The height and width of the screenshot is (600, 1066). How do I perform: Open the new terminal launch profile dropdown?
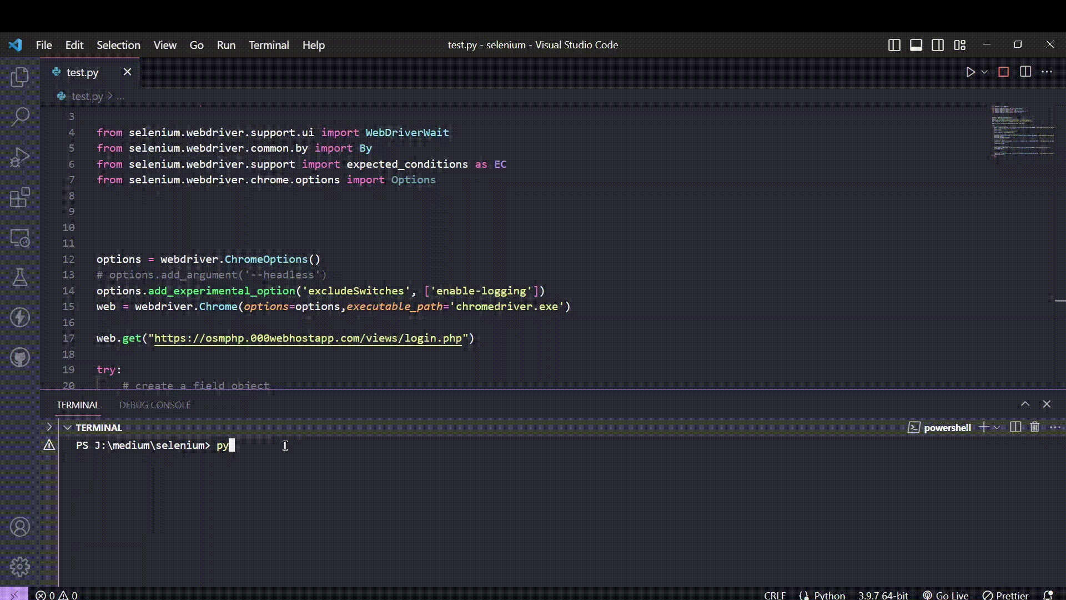click(x=997, y=427)
